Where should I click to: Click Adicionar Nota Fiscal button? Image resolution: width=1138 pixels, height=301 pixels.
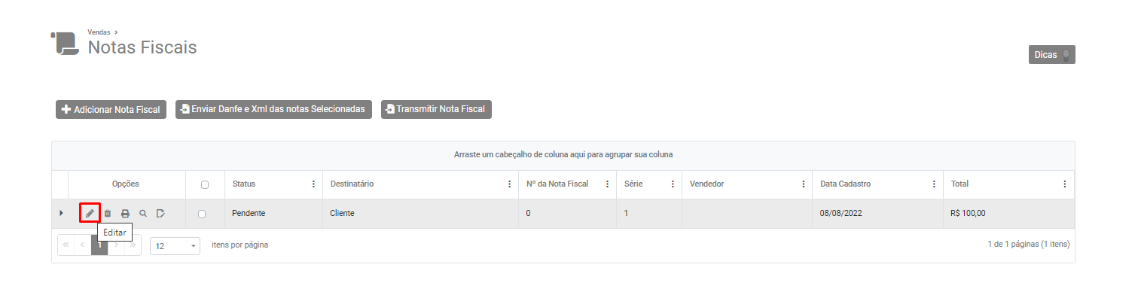(x=111, y=110)
